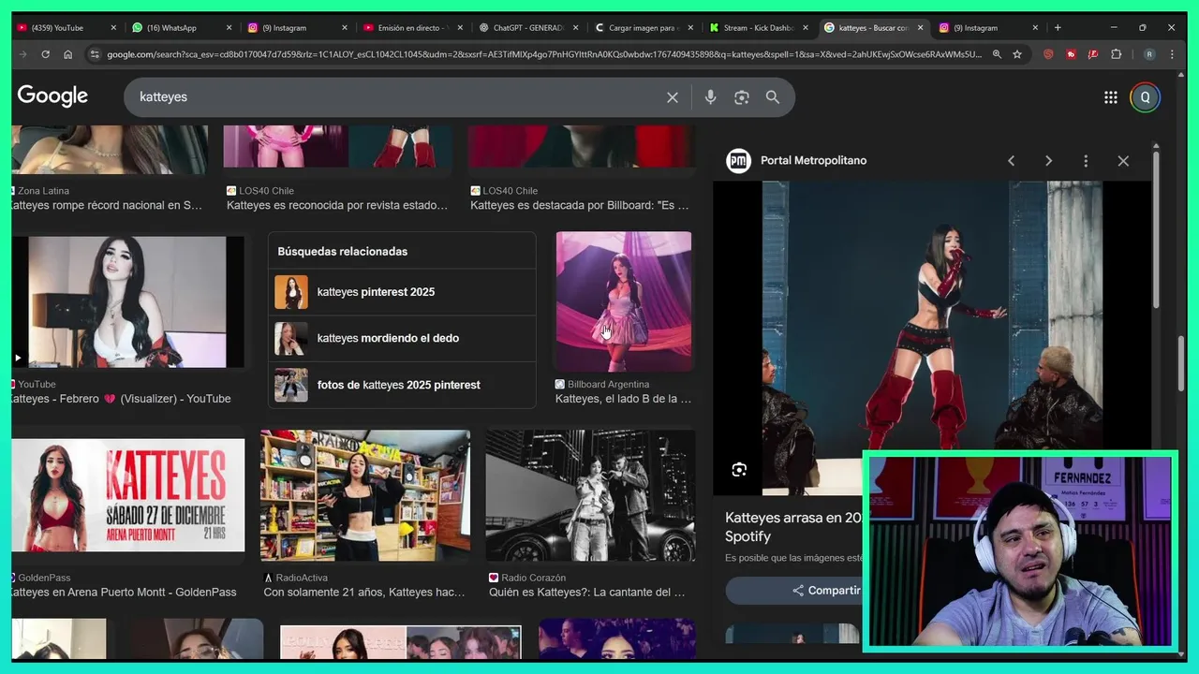Close the Portal Metropolitano preview panel

1123,161
